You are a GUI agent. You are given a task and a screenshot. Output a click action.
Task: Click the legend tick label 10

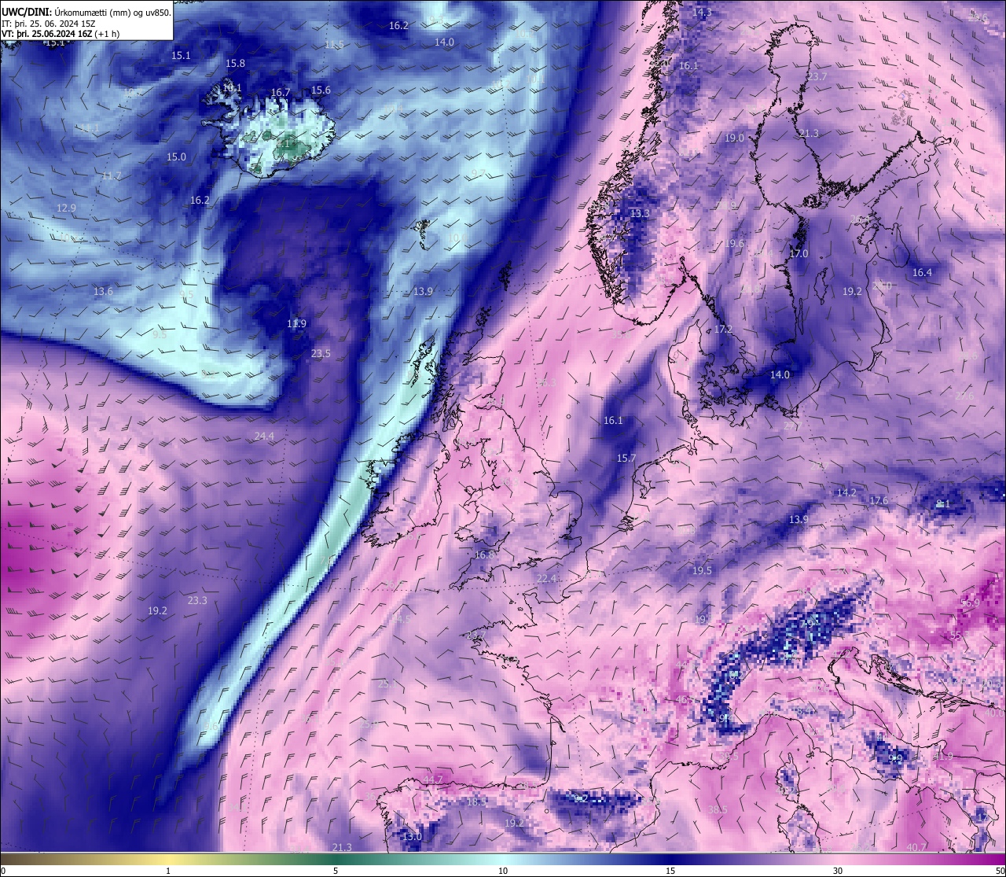(x=503, y=871)
